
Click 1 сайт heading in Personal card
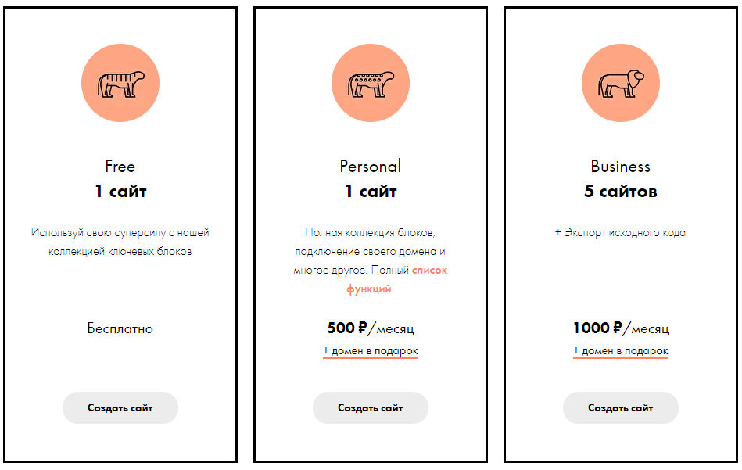pos(370,192)
